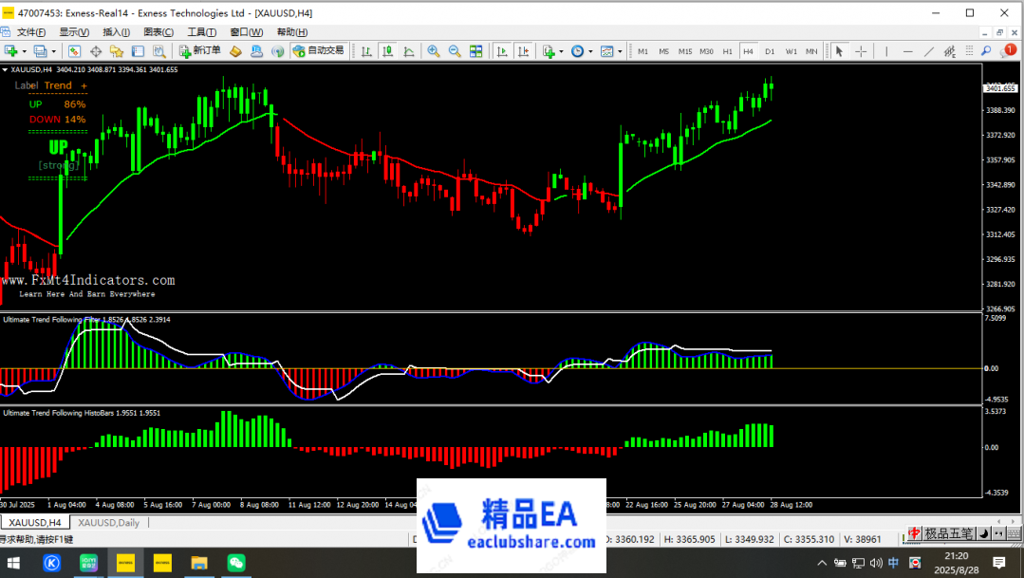Switch timeframe using the H1 button
Image resolution: width=1024 pixels, height=578 pixels.
pyautogui.click(x=727, y=50)
